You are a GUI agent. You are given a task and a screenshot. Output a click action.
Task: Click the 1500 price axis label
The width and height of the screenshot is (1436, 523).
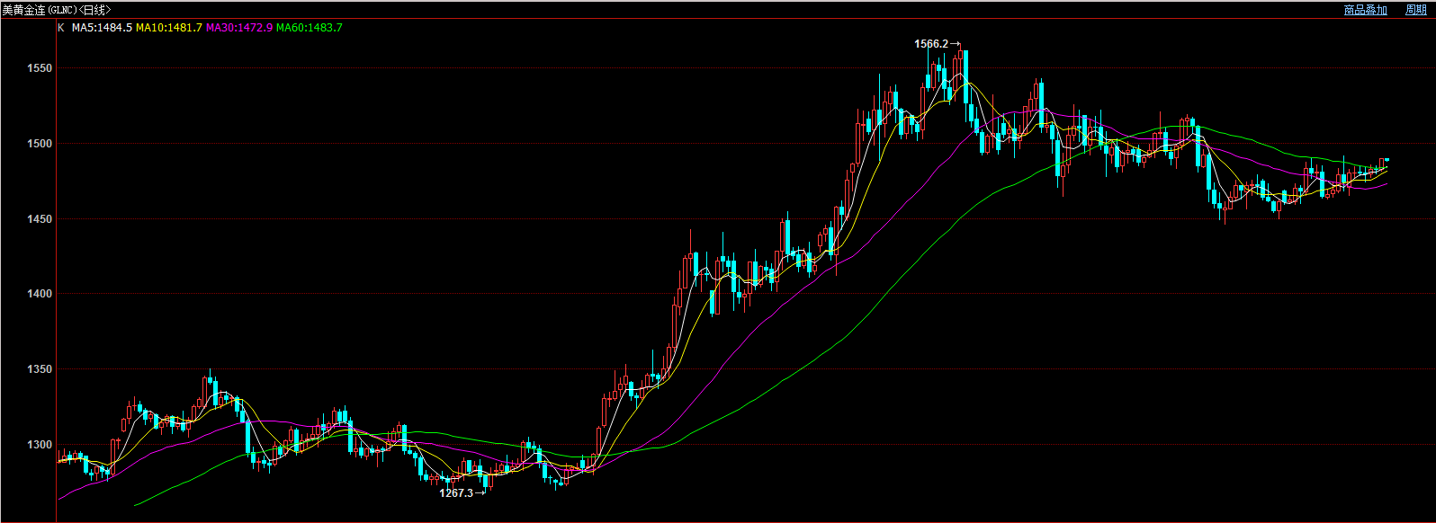click(40, 144)
